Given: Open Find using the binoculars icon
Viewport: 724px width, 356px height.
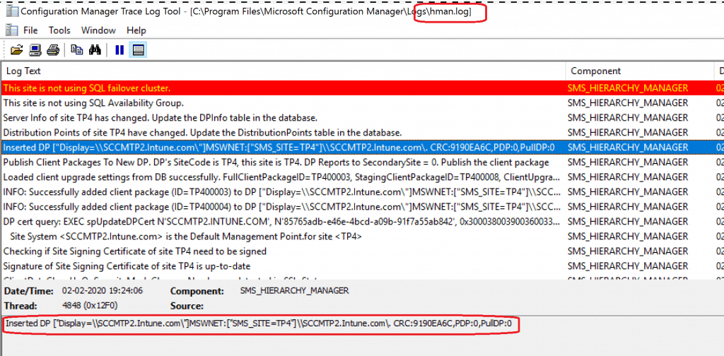Looking at the screenshot, I should click(96, 50).
